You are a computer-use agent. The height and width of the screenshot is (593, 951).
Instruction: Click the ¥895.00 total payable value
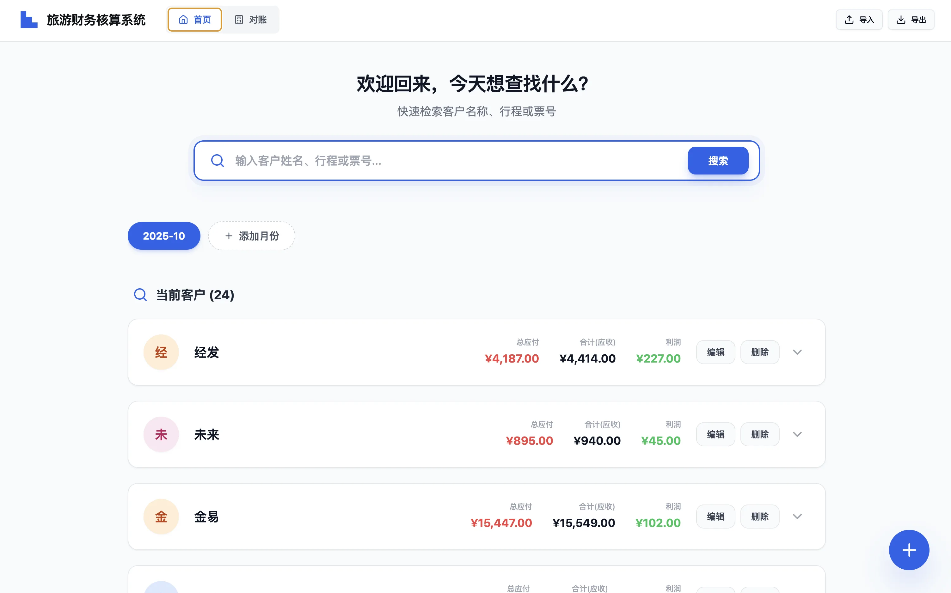530,440
